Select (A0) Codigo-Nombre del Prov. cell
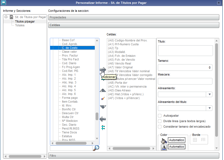The width and height of the screenshot is (224, 160). [x=128, y=40]
